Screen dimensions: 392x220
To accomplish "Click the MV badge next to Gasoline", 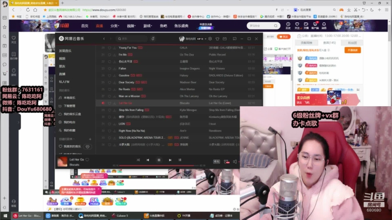I will click(x=139, y=76).
